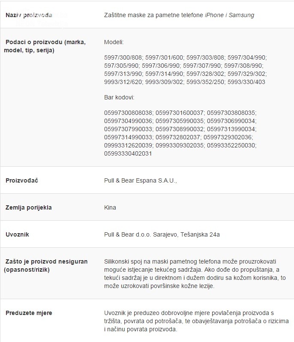Click manufacturer "Pull & Bear Espana S.A.U."
The width and height of the screenshot is (294, 342).
tap(140, 181)
